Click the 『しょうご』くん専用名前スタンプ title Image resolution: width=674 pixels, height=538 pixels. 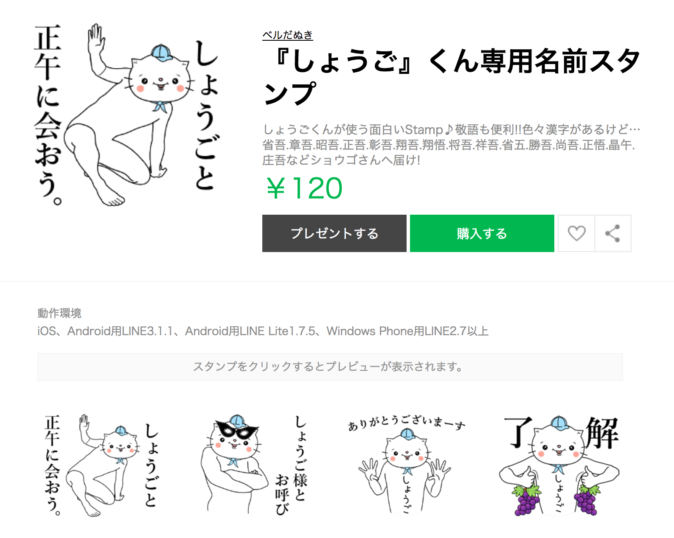(452, 77)
